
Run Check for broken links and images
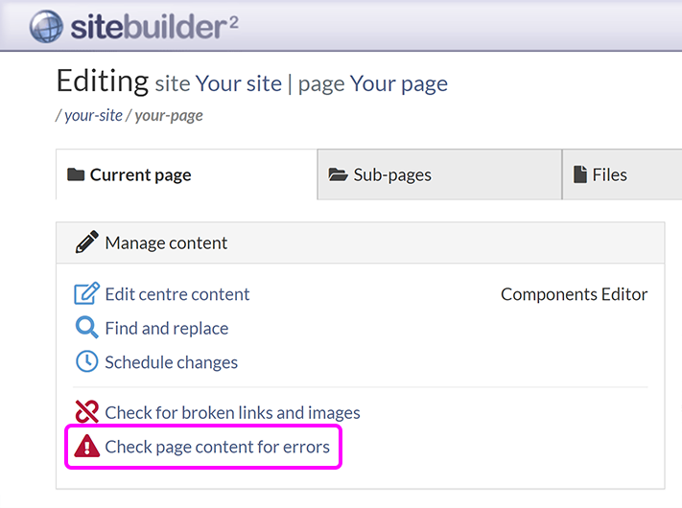click(x=232, y=412)
